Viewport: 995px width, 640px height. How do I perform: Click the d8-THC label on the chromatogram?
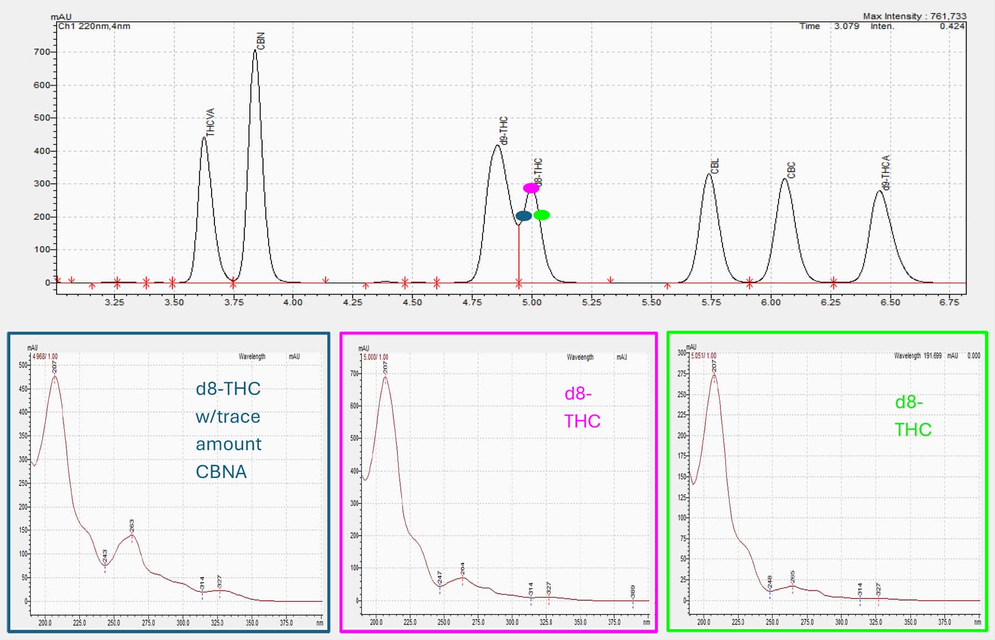[x=537, y=170]
